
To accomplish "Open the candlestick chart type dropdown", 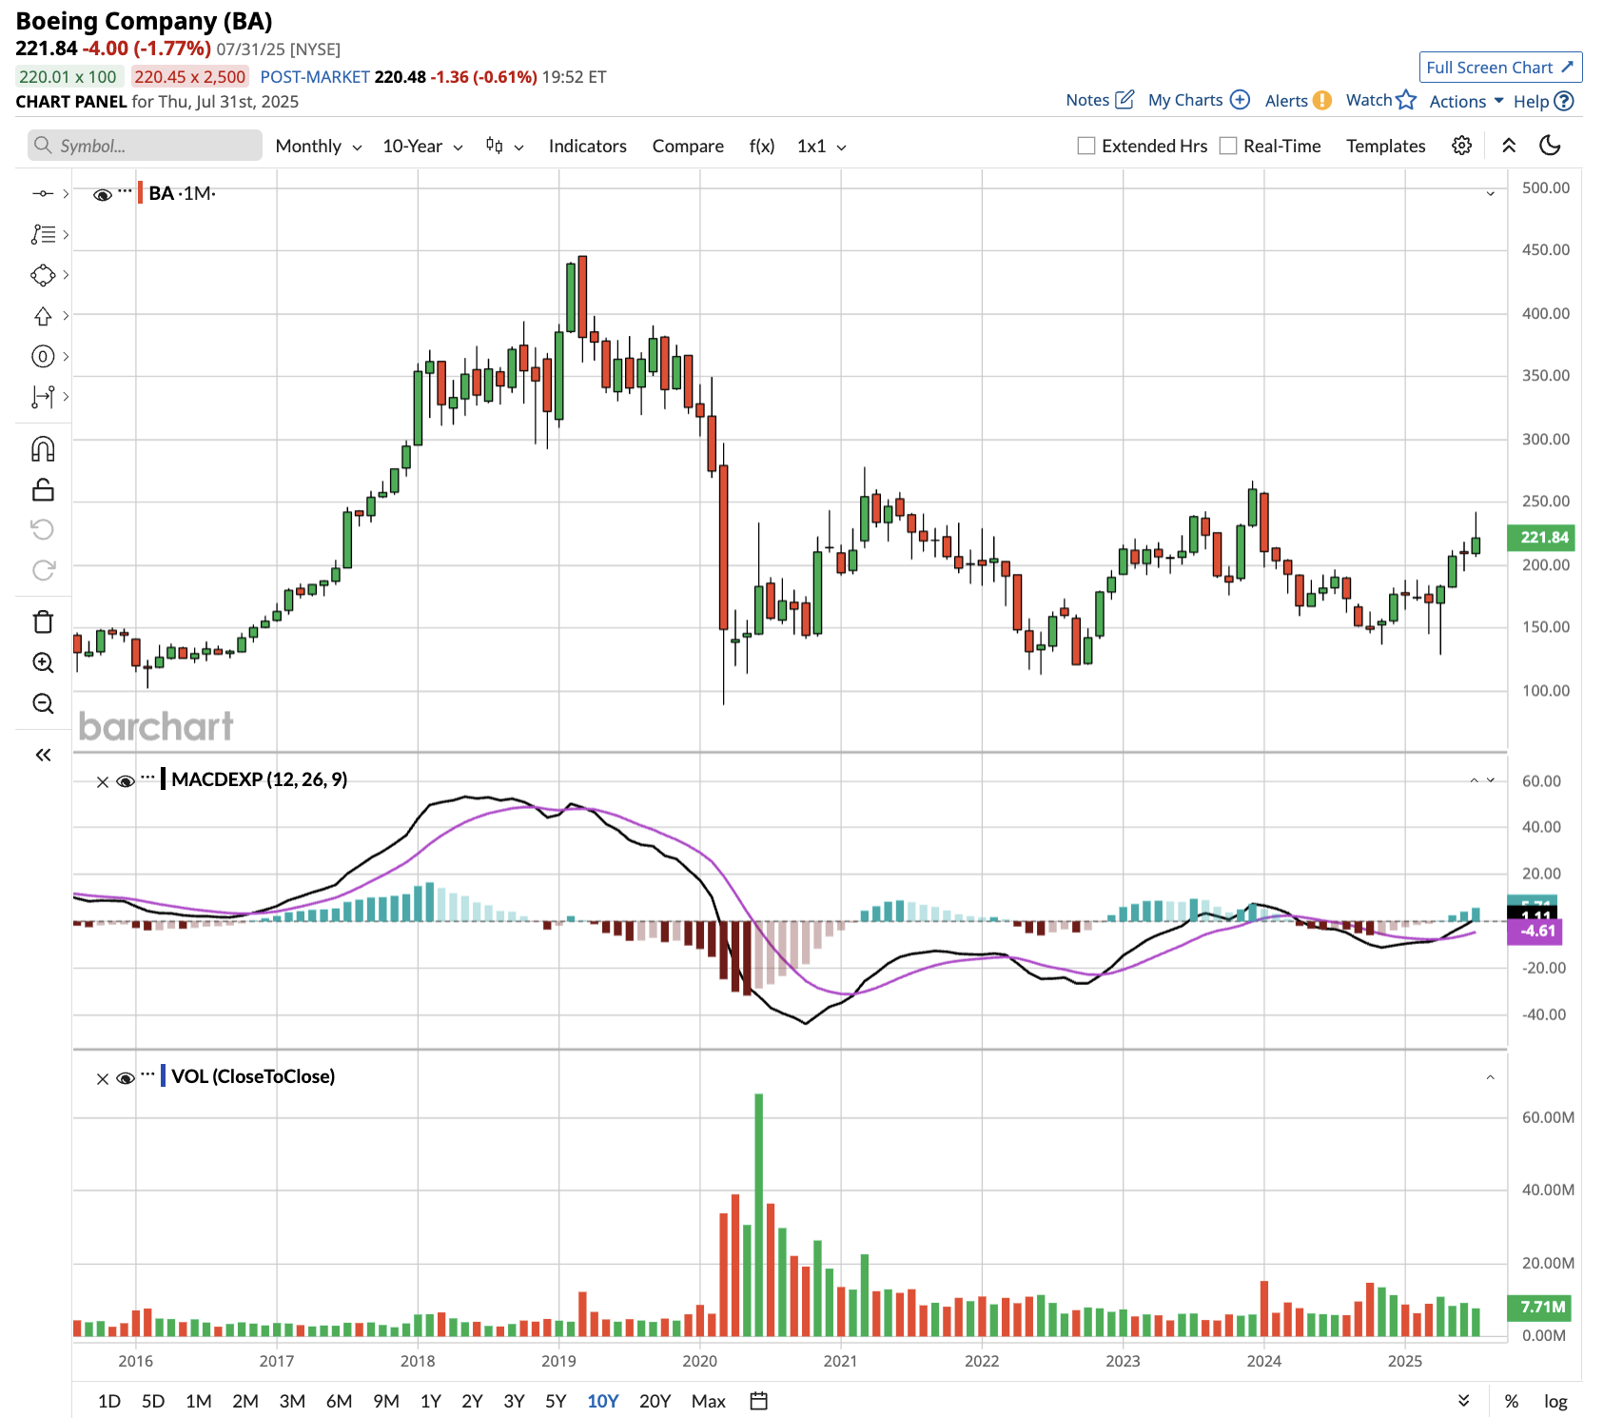I will pos(505,146).
